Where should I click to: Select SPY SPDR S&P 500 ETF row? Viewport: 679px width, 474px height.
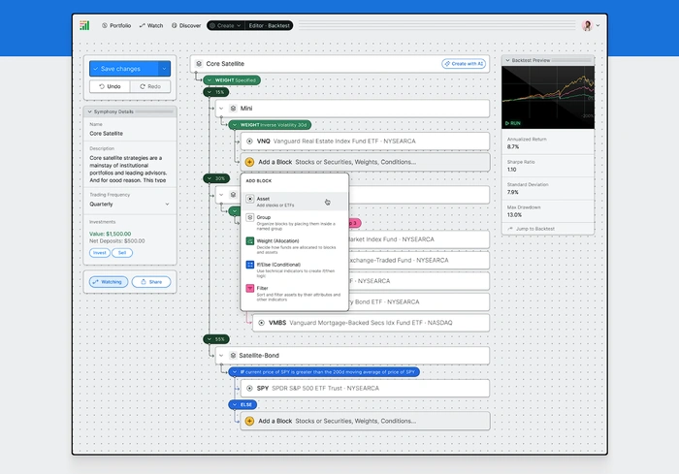(365, 389)
